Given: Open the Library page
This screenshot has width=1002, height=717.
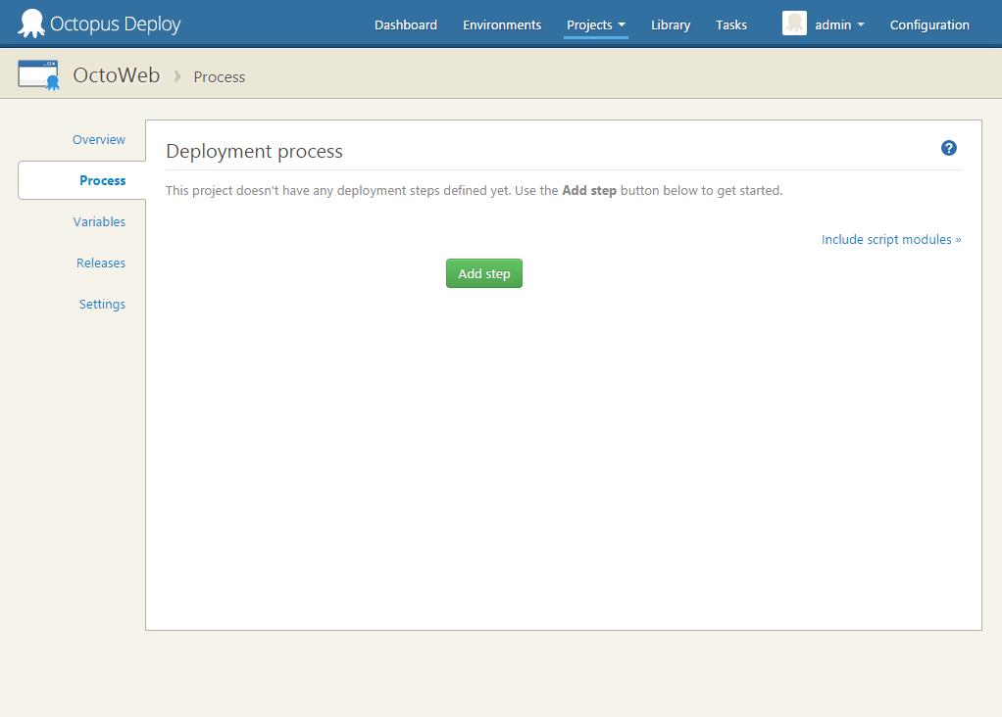Looking at the screenshot, I should click(670, 24).
